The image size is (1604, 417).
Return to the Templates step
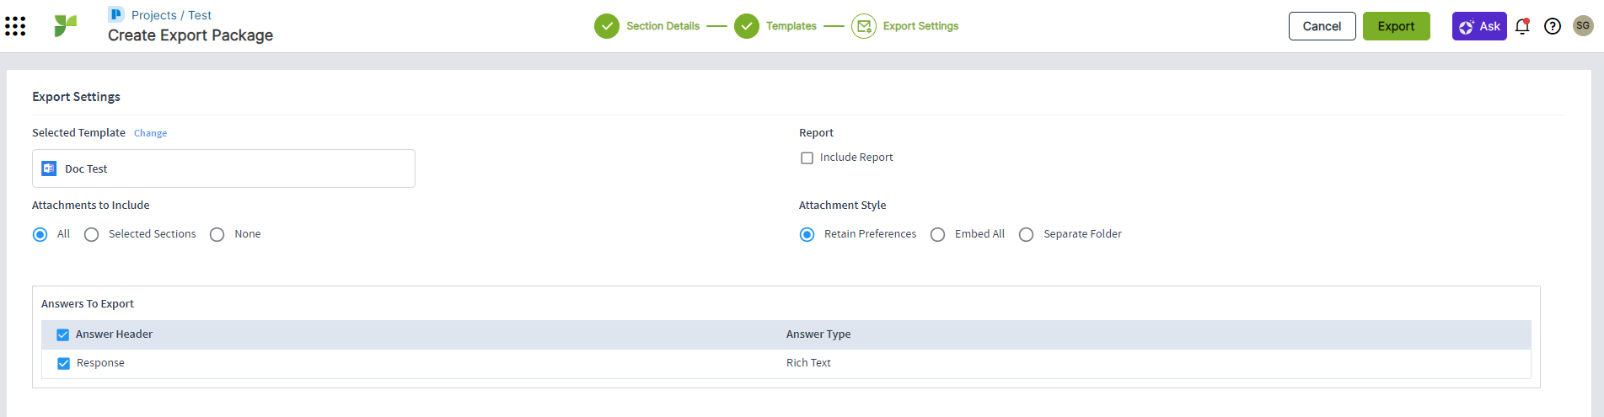747,26
